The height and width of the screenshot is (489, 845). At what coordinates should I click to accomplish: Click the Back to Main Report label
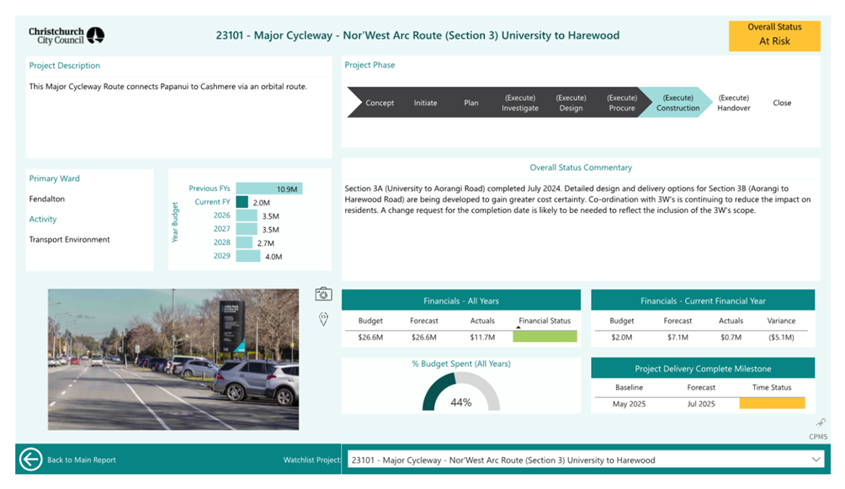pyautogui.click(x=82, y=460)
